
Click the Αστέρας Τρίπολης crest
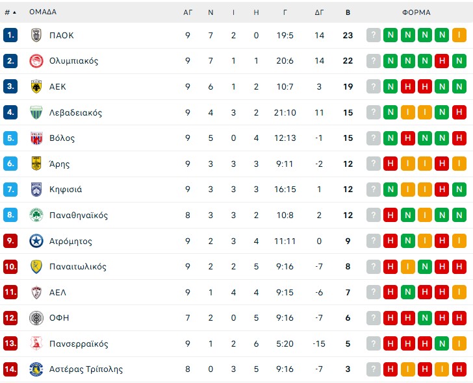tap(36, 369)
